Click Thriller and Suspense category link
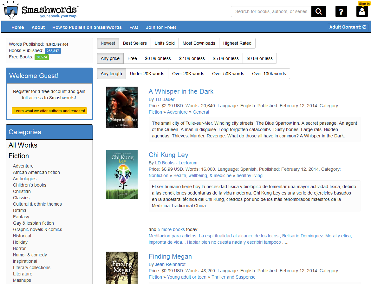This screenshot has width=371, height=284. click(x=233, y=277)
